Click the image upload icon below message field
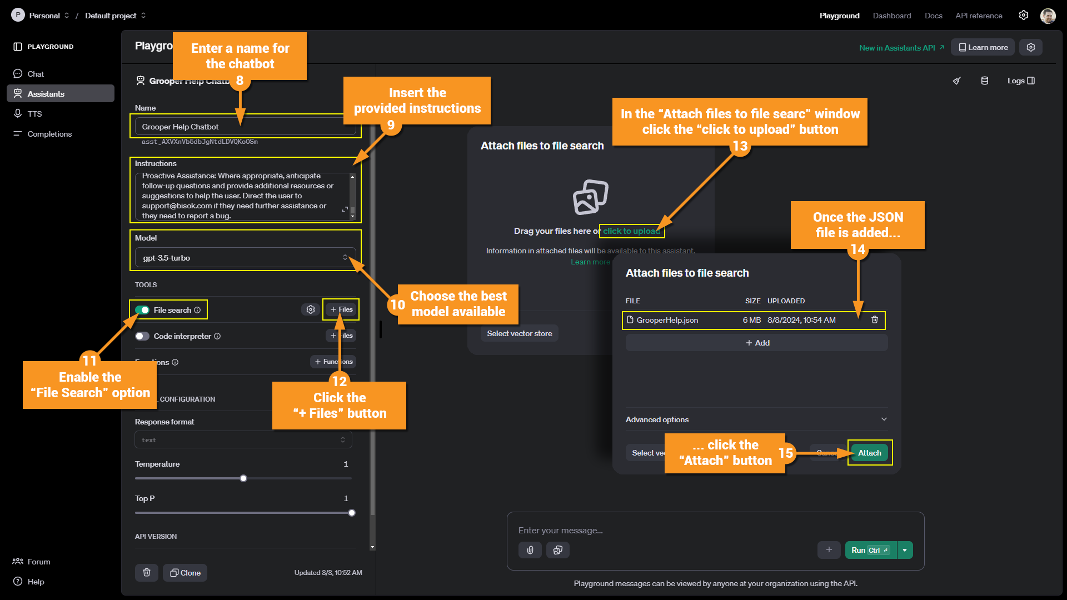 [558, 550]
